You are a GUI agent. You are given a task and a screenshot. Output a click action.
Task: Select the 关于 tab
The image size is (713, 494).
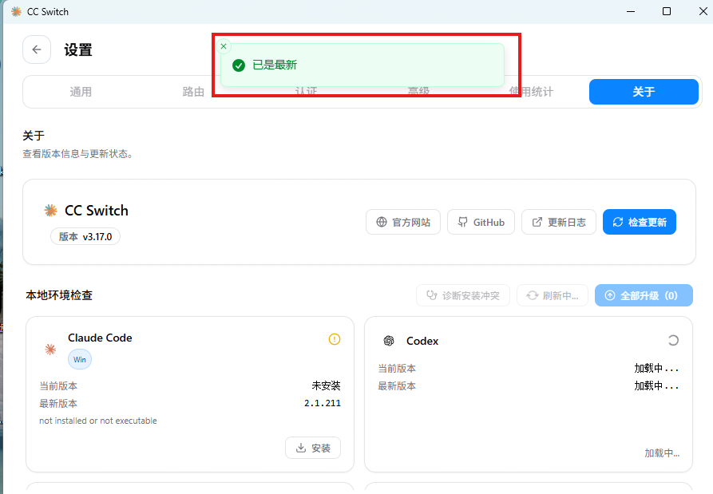[644, 92]
